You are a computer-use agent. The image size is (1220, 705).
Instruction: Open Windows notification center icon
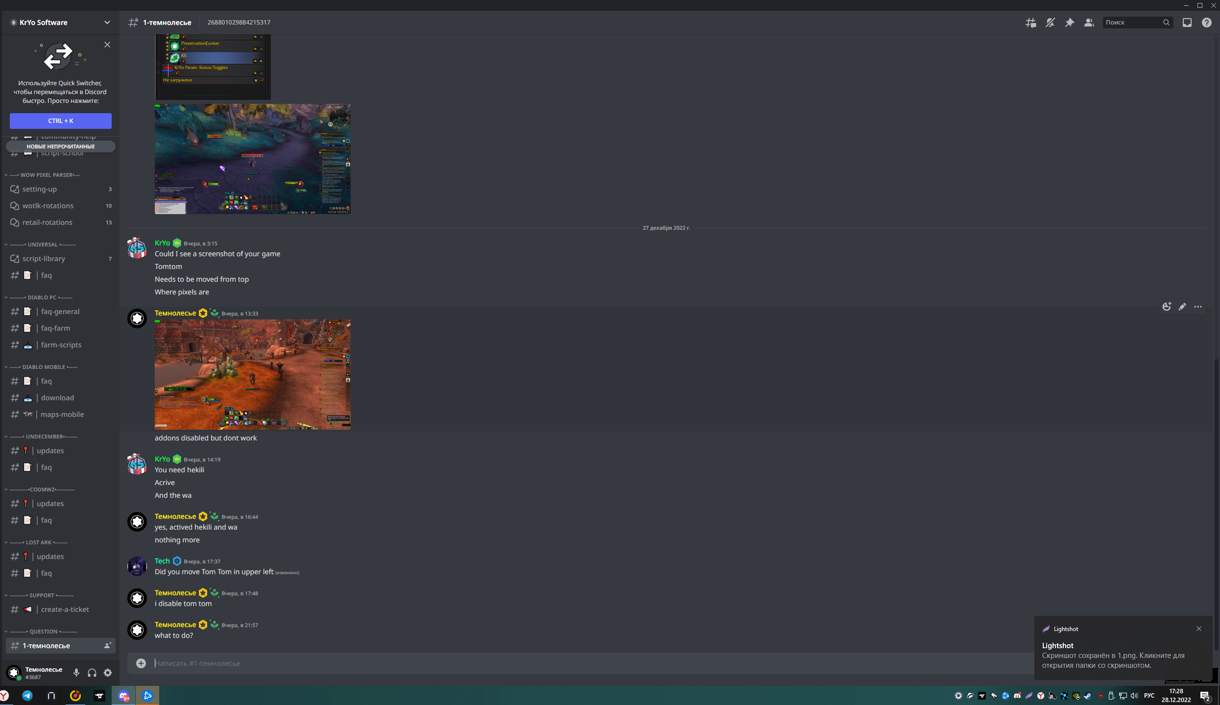(x=1205, y=696)
